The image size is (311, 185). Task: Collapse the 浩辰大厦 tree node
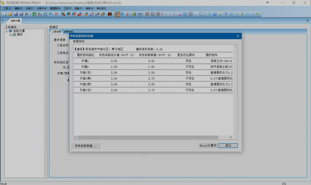(x=7, y=31)
